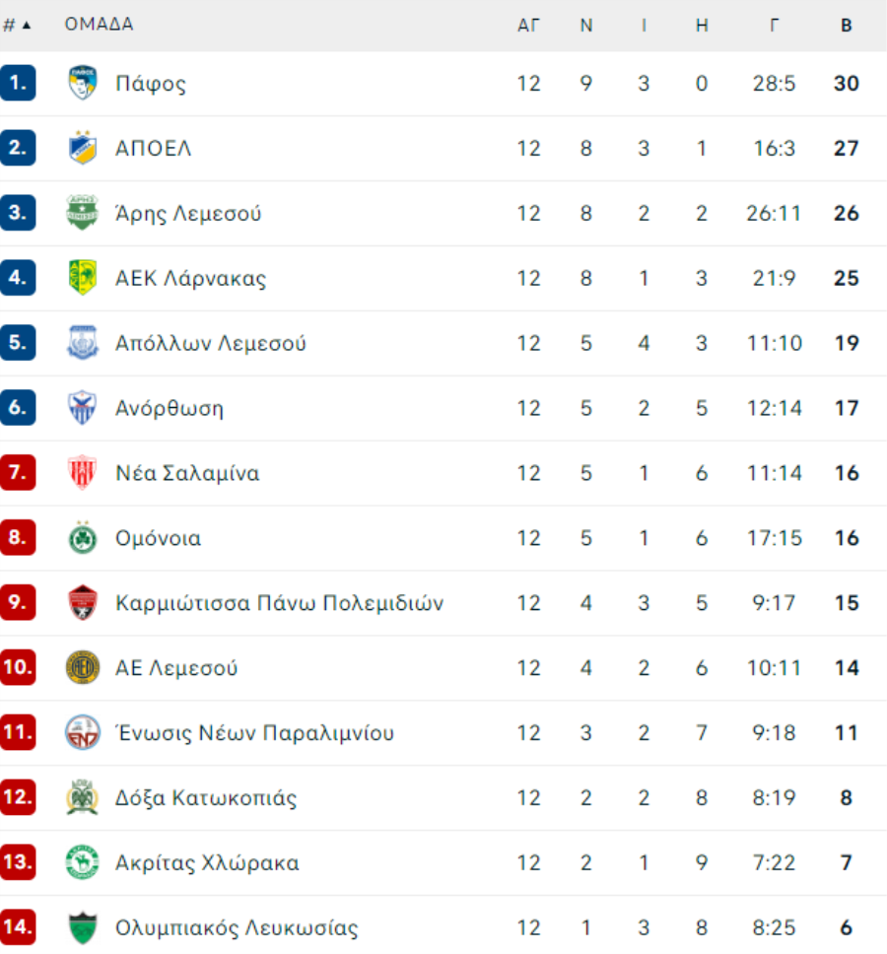
Task: Open the Καρμιώτισσα Πάνω Πολεμιδιών team link
Action: [279, 602]
